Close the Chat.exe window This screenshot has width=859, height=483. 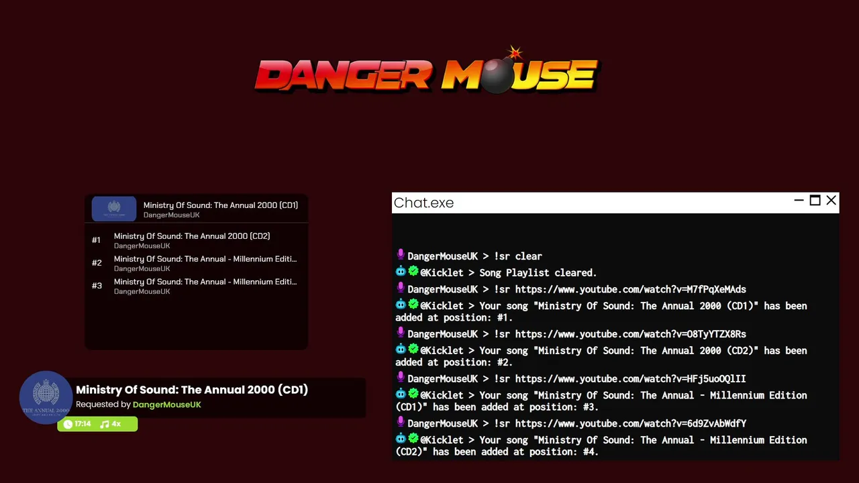tap(831, 201)
